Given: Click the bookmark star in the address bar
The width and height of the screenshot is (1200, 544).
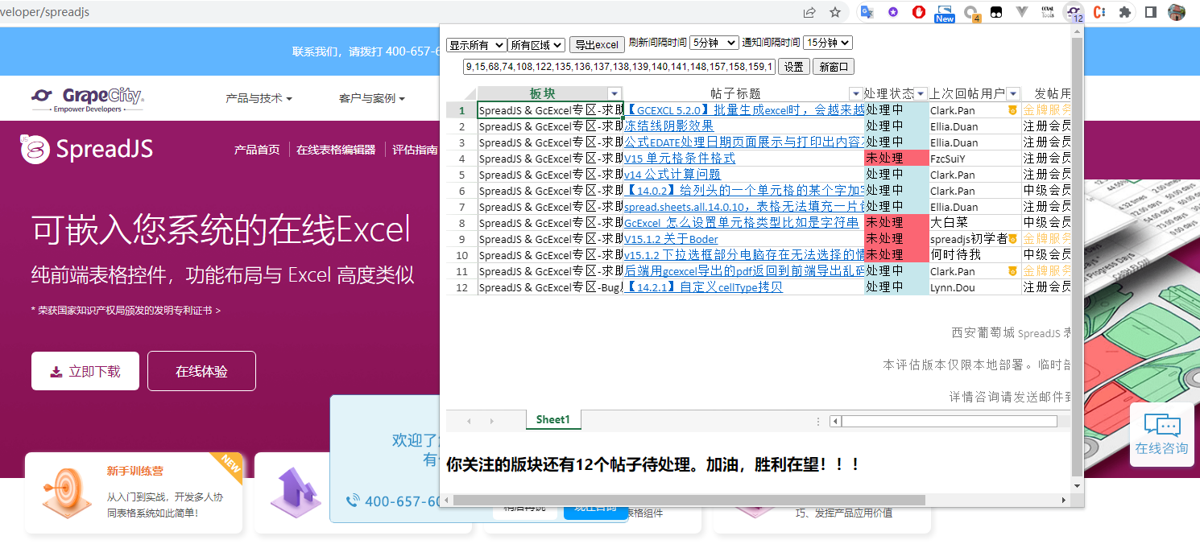Looking at the screenshot, I should [835, 12].
